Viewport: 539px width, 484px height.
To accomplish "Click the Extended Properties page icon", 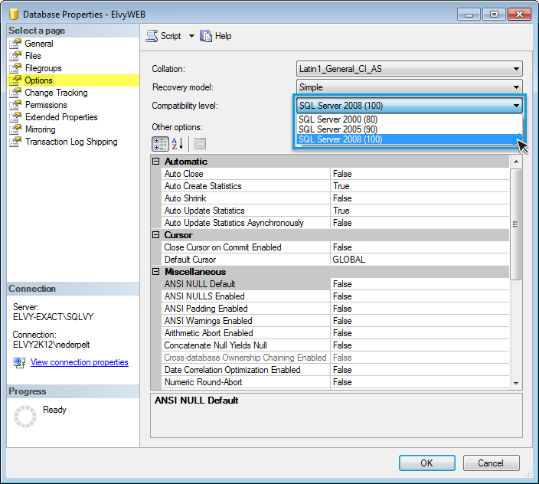I will click(15, 117).
